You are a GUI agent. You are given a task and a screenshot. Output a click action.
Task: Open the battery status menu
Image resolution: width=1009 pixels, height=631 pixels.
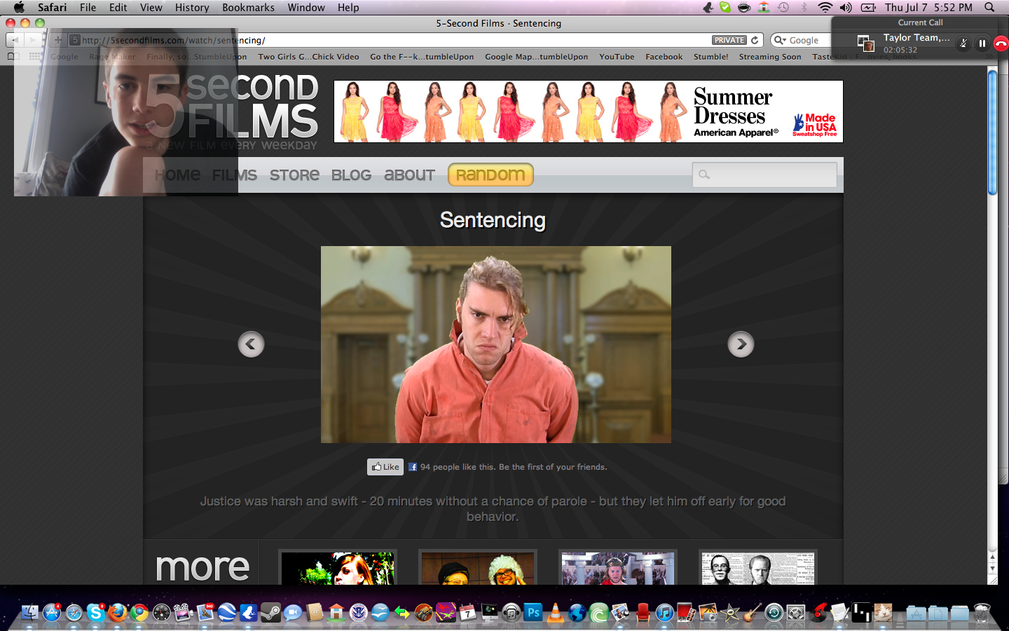868,7
